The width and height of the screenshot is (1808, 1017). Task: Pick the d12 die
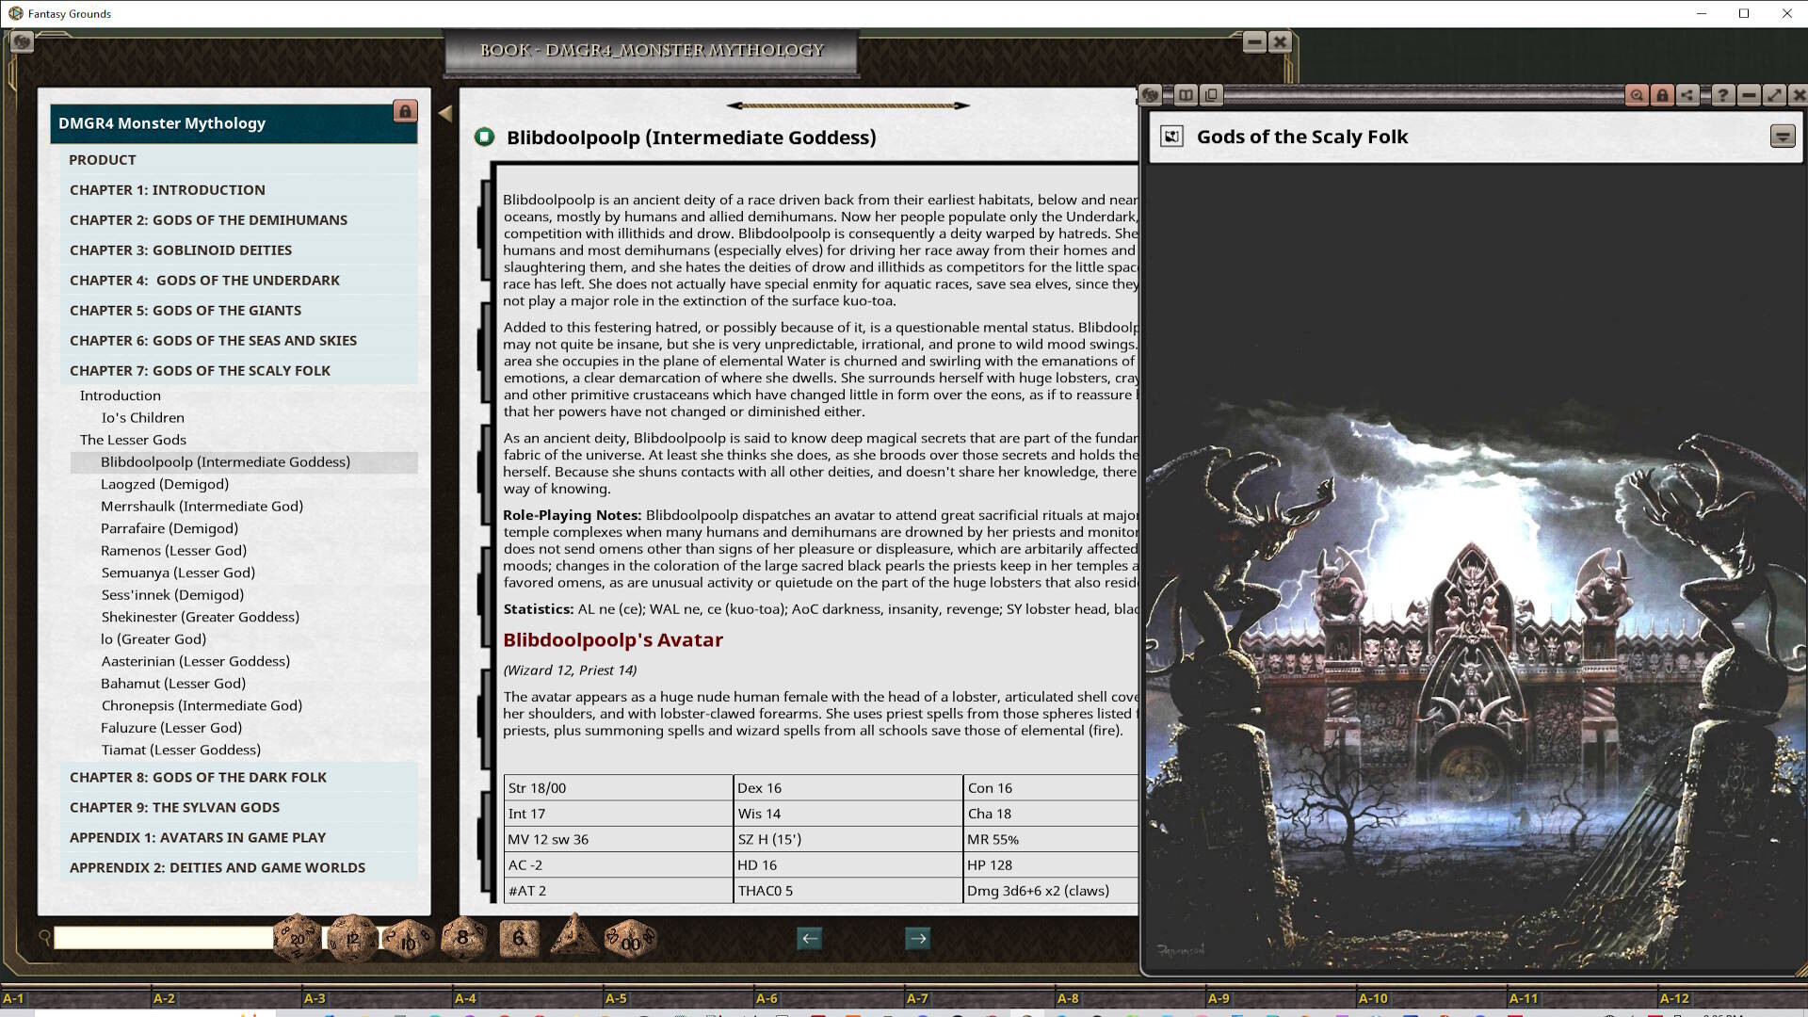(352, 938)
